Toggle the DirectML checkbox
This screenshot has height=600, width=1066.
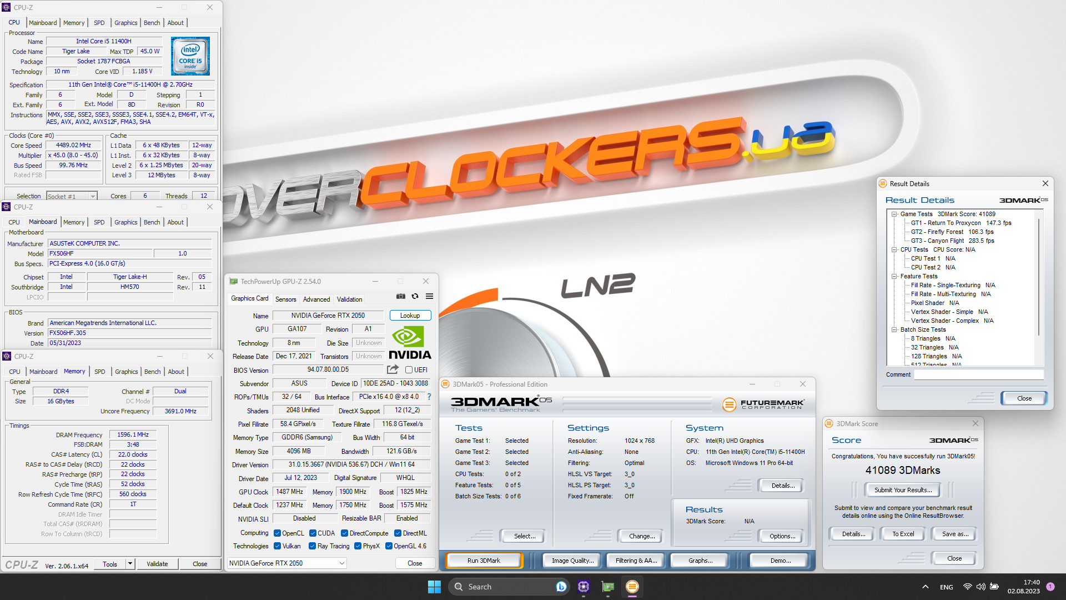(398, 533)
